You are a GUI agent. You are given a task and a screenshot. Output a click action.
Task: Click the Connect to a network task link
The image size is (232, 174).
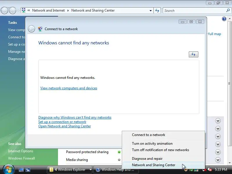(x=17, y=37)
